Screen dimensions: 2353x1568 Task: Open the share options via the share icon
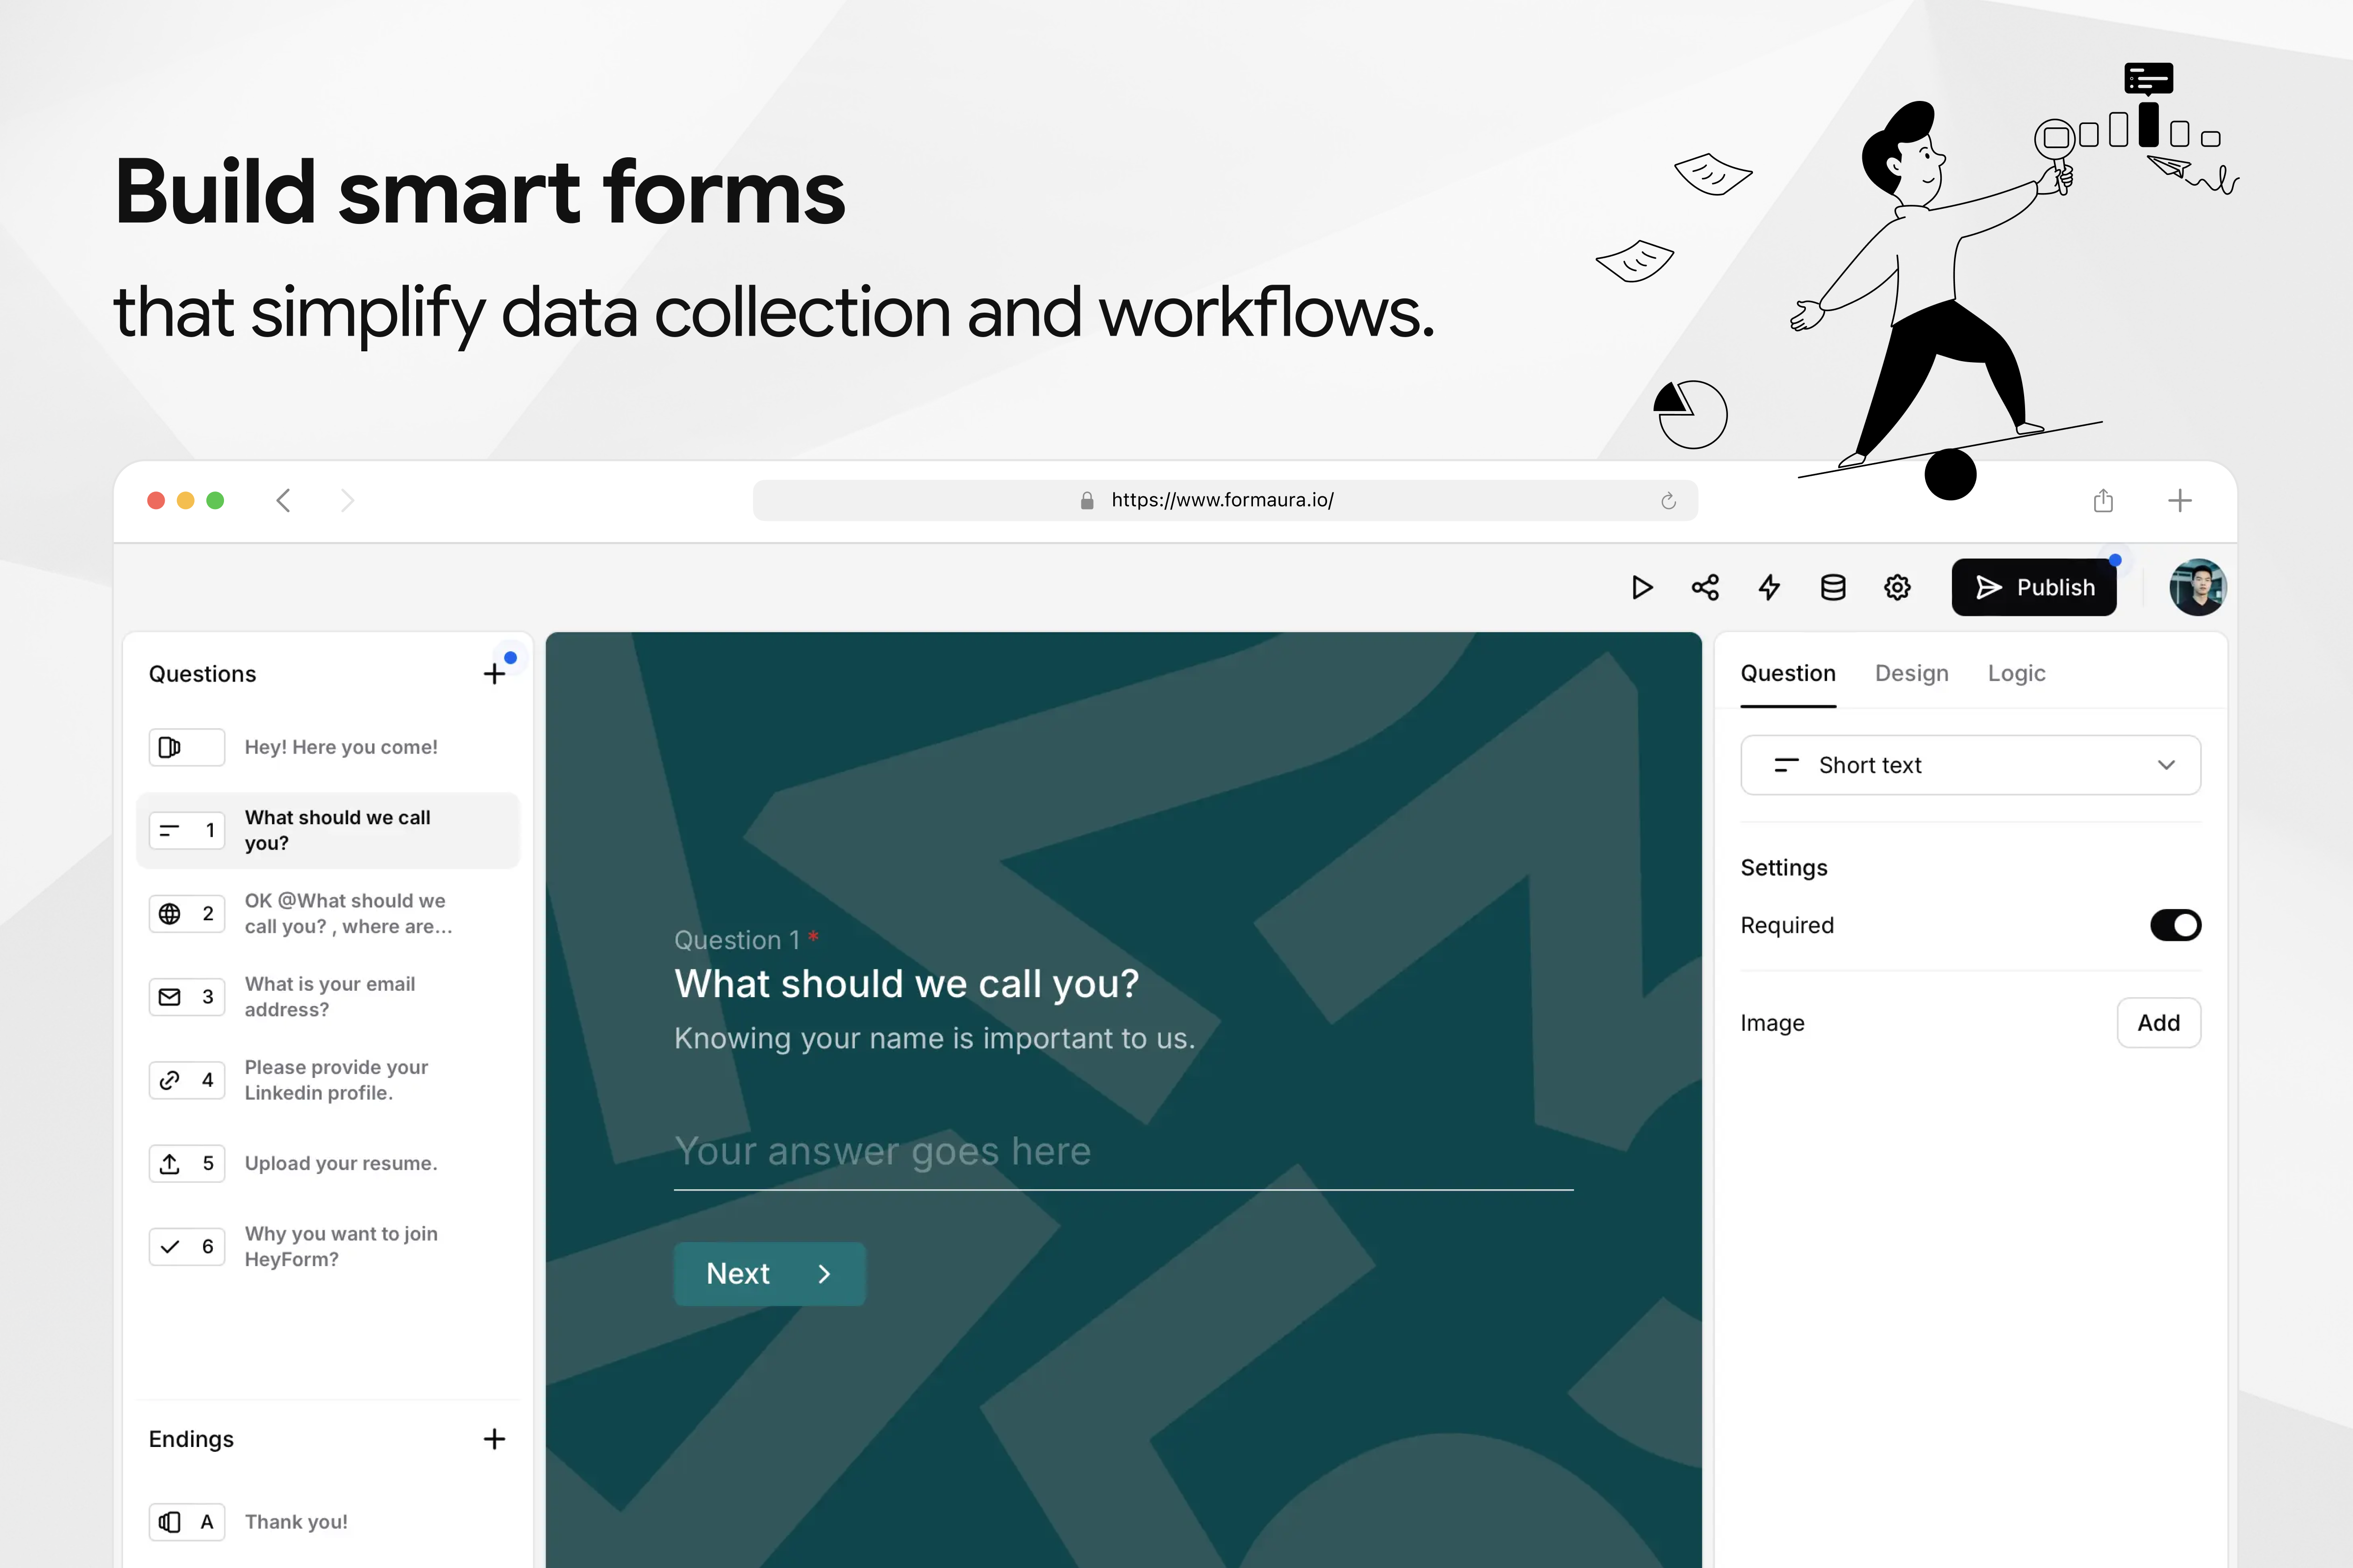point(1705,587)
